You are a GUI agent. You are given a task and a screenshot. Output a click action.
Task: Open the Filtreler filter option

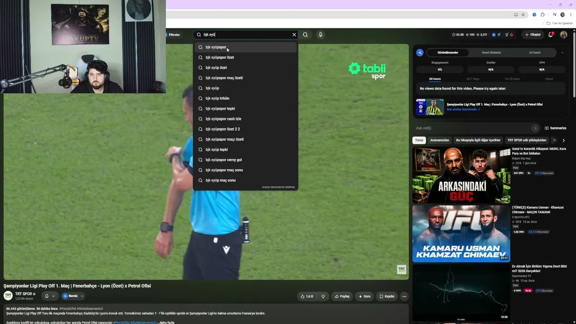(173, 35)
